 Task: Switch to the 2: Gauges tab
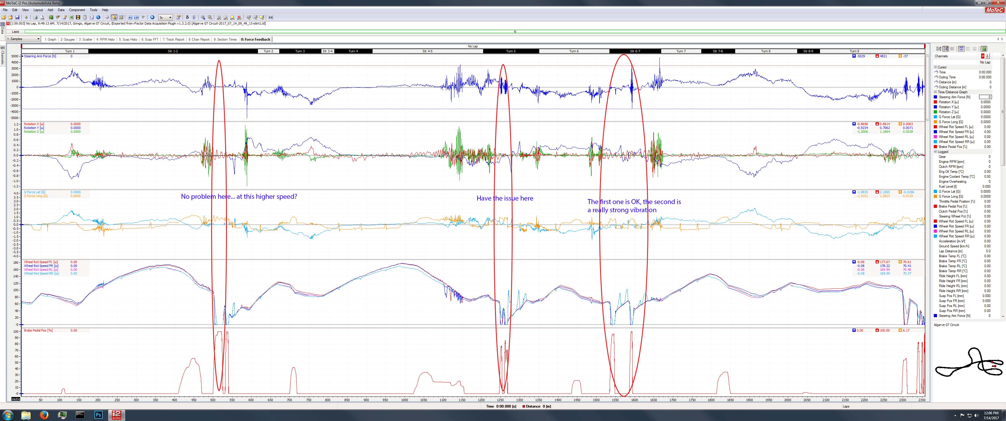68,39
